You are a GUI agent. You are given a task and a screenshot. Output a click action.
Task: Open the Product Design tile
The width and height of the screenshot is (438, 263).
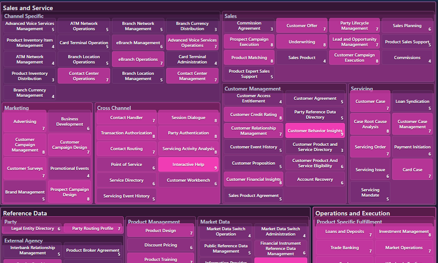[160, 231]
